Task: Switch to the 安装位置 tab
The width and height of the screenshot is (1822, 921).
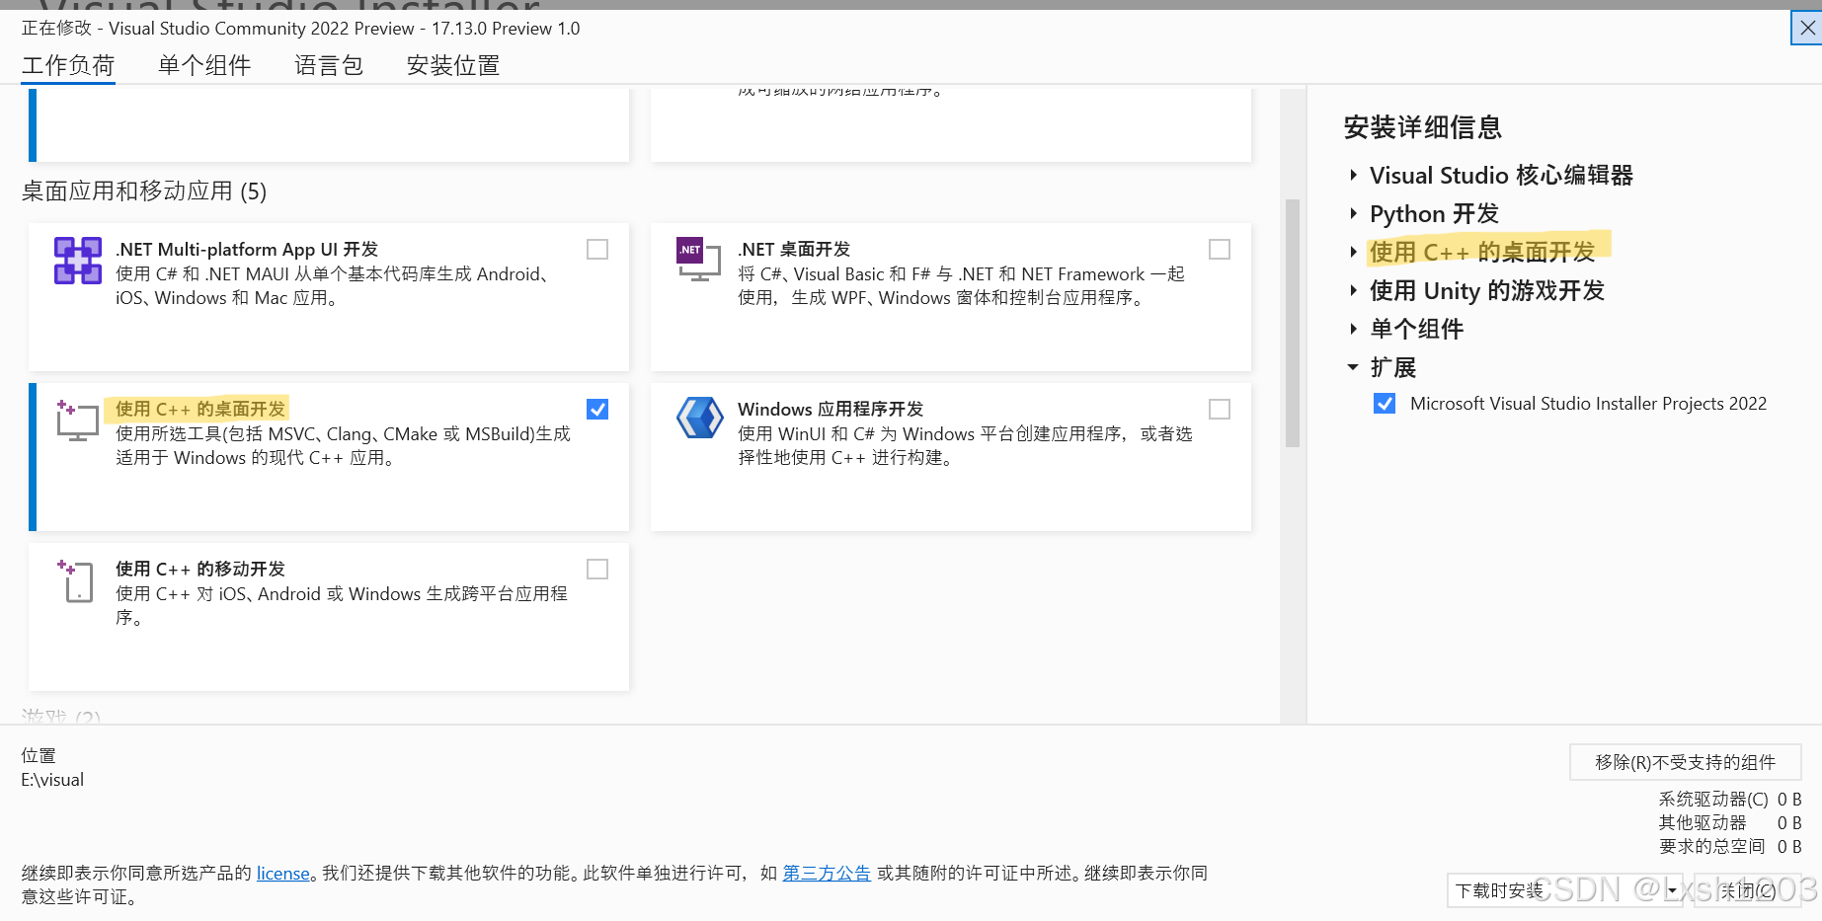Action: 453,66
